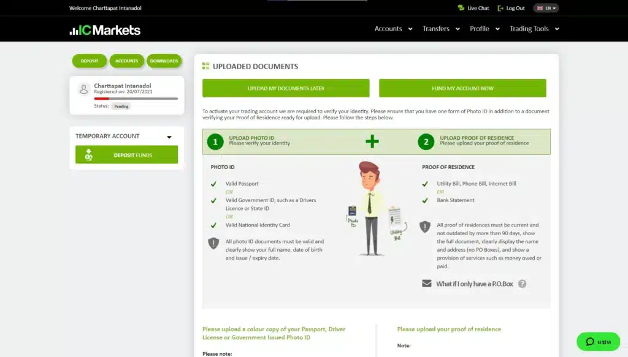
Task: Open the EN language selector dropdown
Action: pyautogui.click(x=546, y=8)
